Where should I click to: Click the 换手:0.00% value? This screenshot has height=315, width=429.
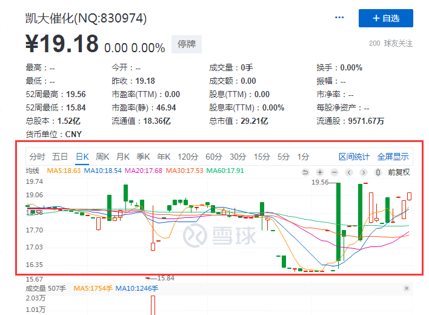pyautogui.click(x=339, y=68)
